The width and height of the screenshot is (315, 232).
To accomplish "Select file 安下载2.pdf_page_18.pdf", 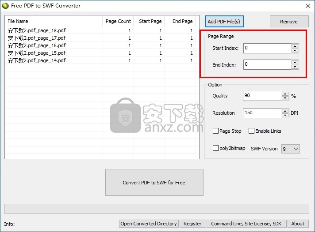I will tap(37, 30).
